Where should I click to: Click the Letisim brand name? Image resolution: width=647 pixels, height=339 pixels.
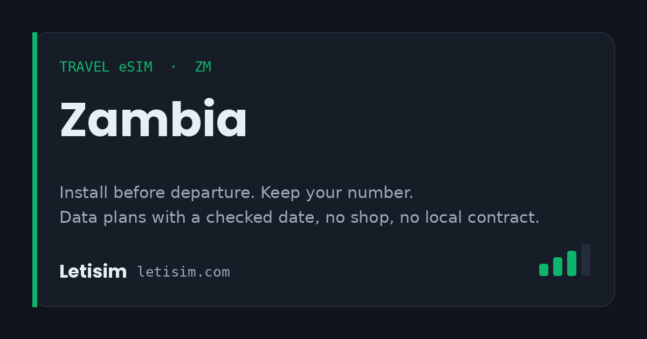[x=93, y=272]
